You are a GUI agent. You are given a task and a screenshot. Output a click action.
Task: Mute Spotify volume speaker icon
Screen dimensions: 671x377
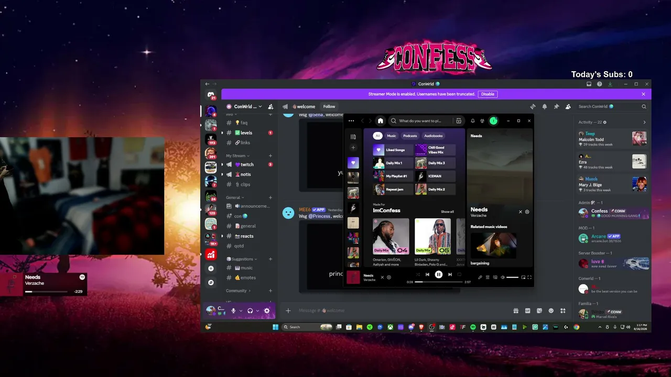[x=503, y=277]
